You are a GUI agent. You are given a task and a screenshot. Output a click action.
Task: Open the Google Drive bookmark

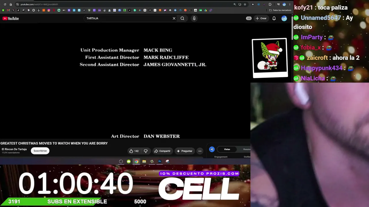[x=206, y=10]
